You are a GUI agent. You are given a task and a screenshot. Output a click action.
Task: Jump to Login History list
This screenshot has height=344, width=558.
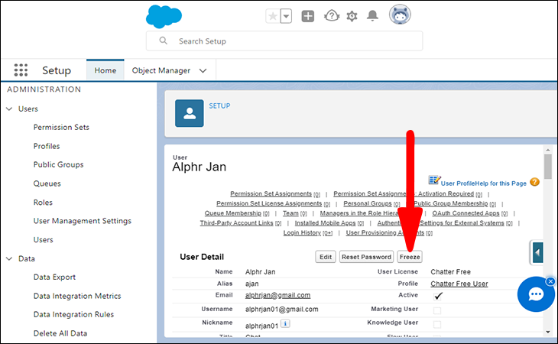[x=302, y=232]
